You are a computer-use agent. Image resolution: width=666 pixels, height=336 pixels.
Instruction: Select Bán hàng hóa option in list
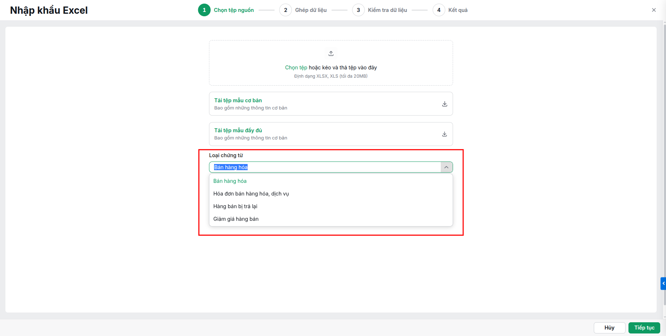point(331,181)
